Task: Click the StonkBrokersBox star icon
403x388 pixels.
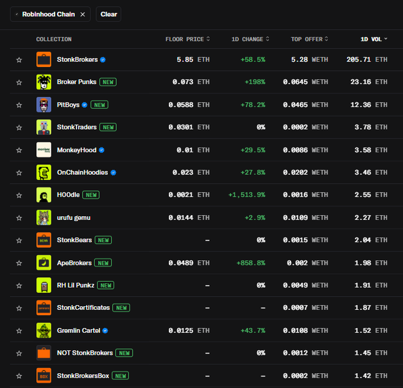Action: pos(19,376)
